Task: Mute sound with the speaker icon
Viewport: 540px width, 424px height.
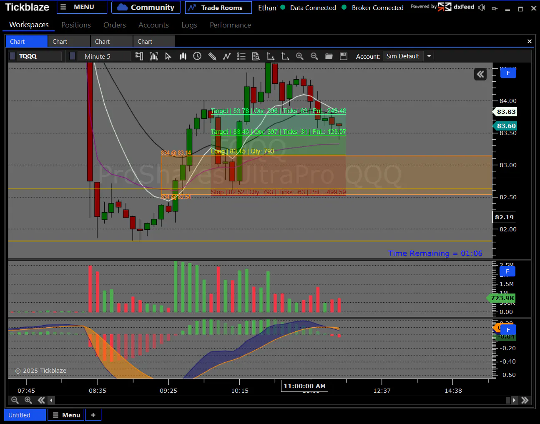Action: (482, 7)
